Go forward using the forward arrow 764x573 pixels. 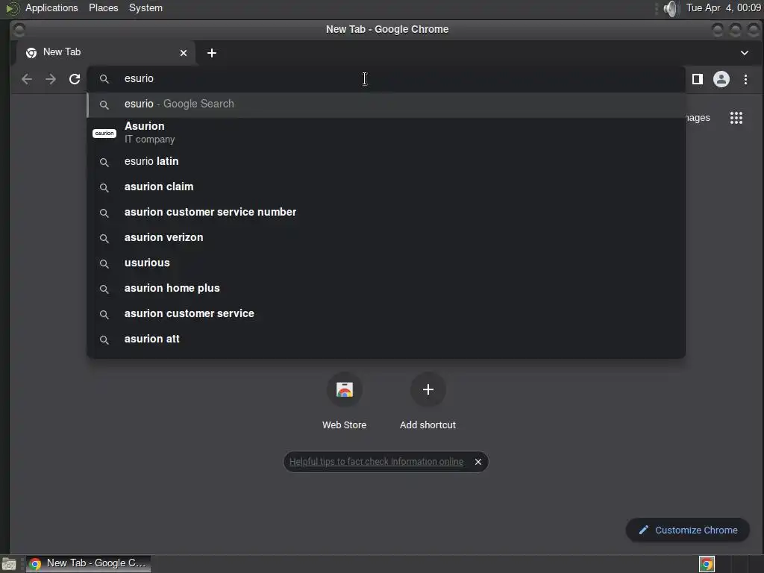click(x=51, y=79)
